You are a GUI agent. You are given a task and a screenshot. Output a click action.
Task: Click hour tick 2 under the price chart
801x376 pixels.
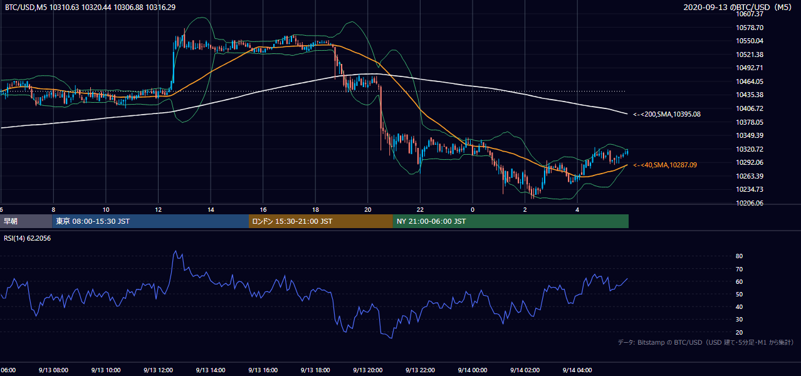point(525,209)
